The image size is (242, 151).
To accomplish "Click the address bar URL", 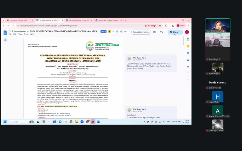I will click(49, 26).
